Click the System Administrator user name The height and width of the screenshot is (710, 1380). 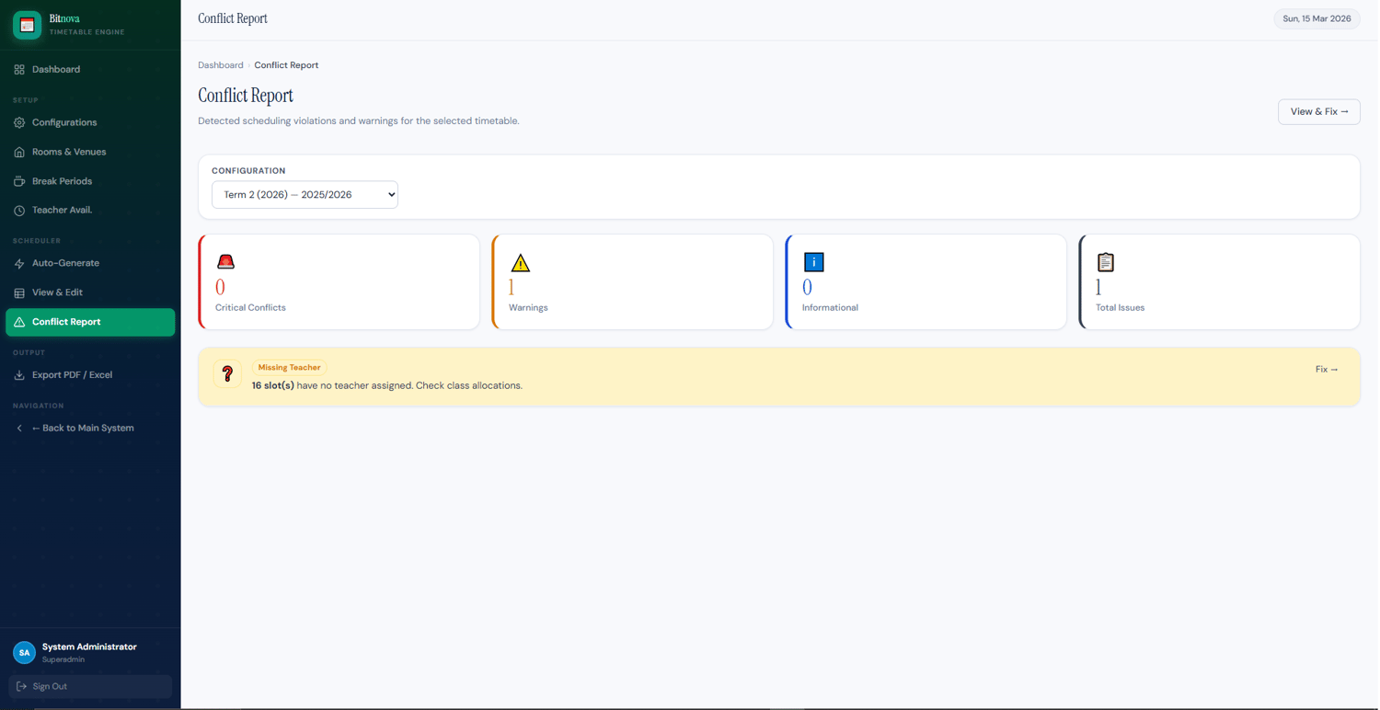89,647
